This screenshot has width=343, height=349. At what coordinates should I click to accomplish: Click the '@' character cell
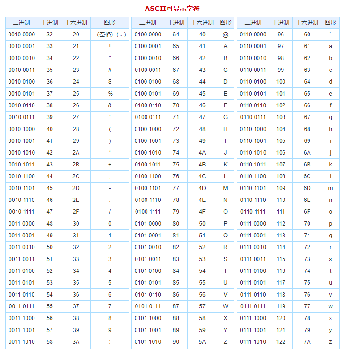tap(225, 35)
